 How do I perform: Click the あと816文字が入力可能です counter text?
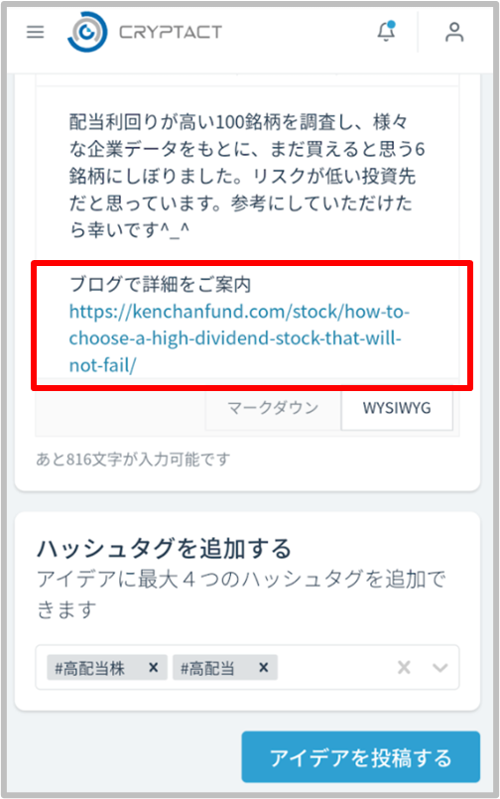point(133,460)
